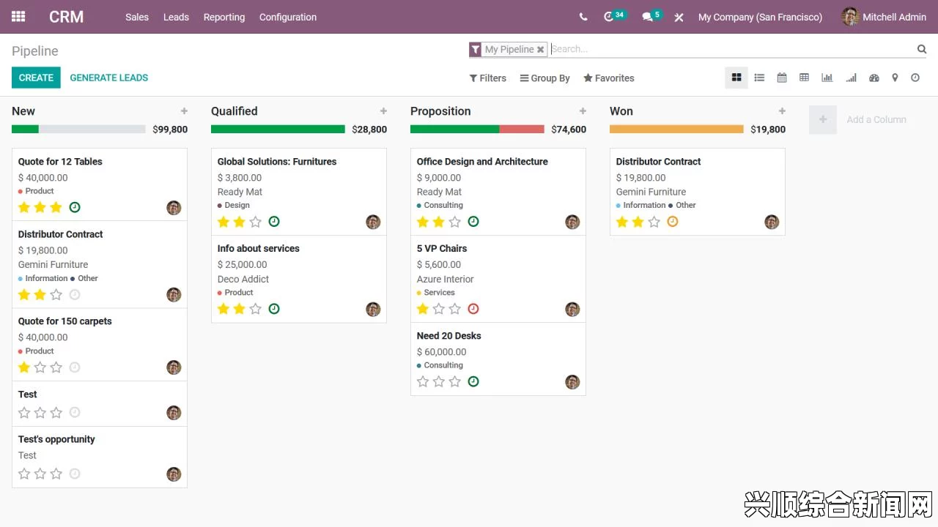
Task: Click the debug tools cross icon
Action: (679, 17)
